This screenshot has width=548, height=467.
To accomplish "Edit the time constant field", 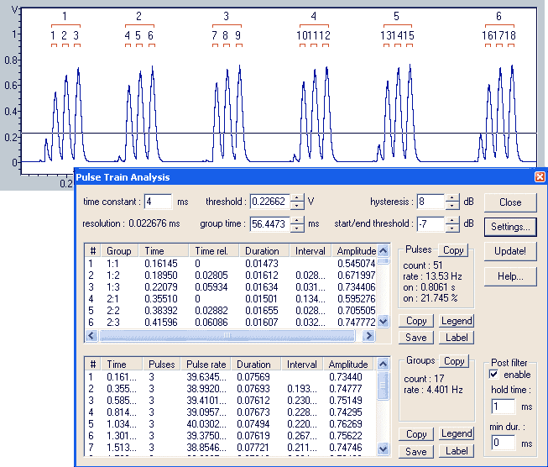I will (158, 202).
